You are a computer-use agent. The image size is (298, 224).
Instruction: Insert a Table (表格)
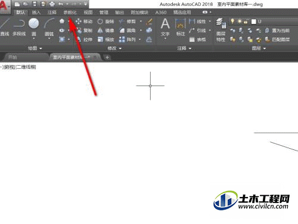[x=197, y=39]
